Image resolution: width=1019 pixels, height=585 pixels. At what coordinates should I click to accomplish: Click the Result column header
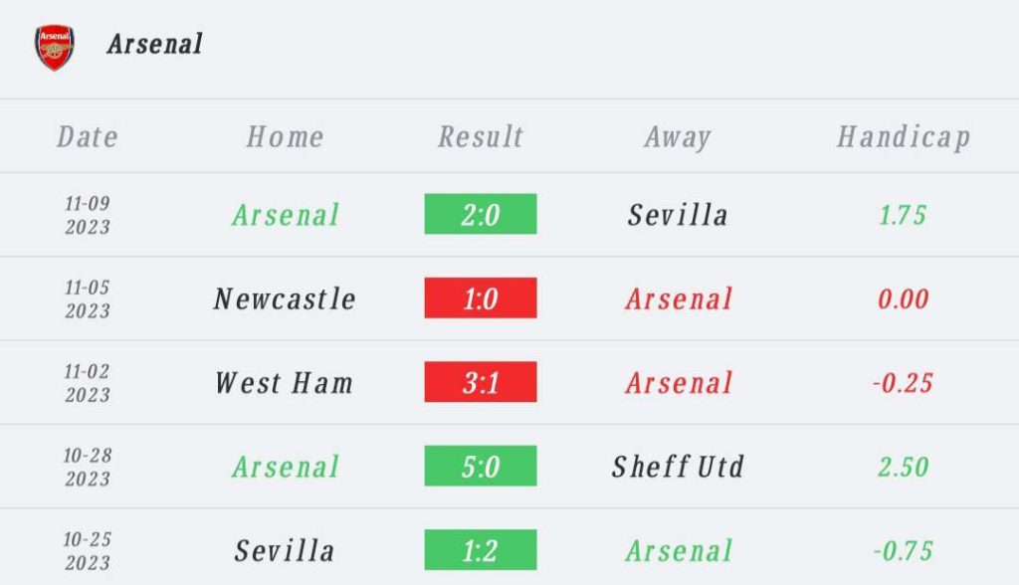(x=481, y=136)
